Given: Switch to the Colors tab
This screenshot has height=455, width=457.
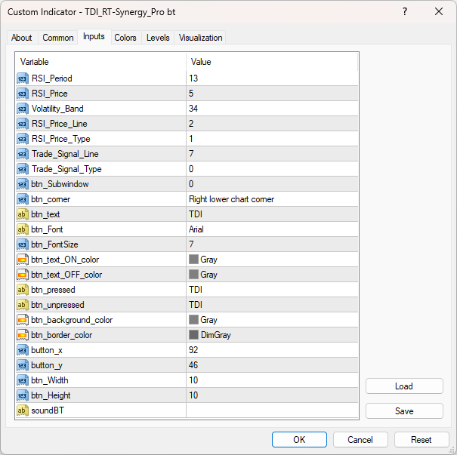Looking at the screenshot, I should point(125,38).
